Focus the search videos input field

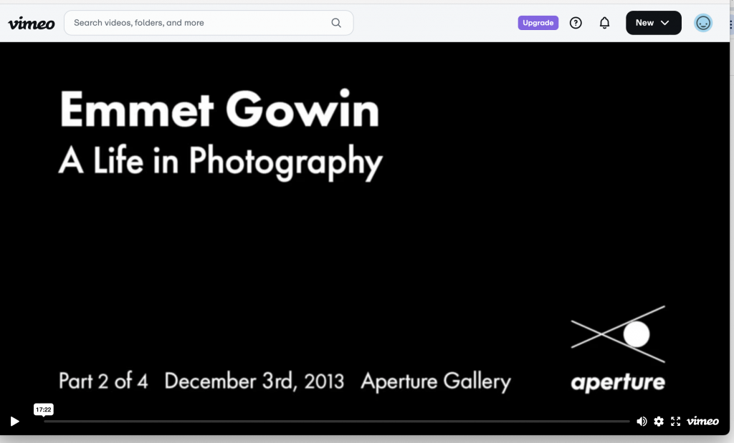coord(201,23)
